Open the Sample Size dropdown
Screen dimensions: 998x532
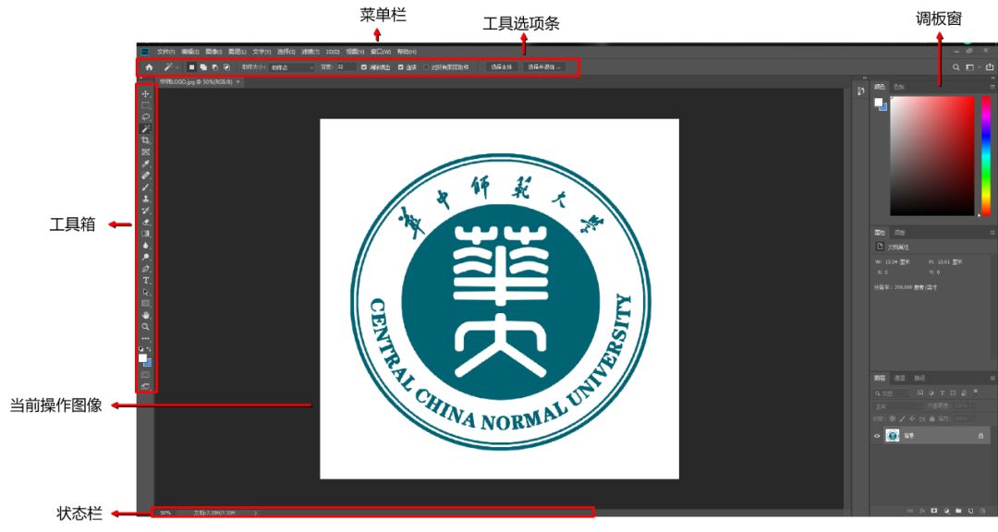[291, 66]
